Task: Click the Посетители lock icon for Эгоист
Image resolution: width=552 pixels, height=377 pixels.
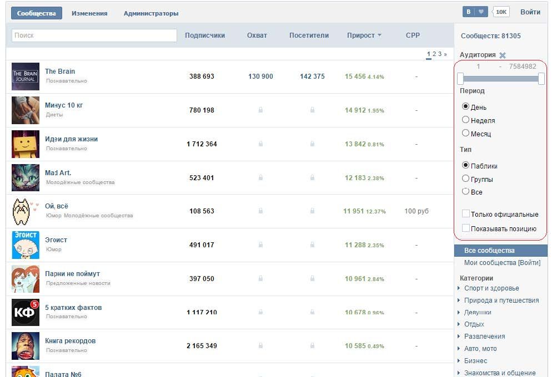Action: point(312,244)
